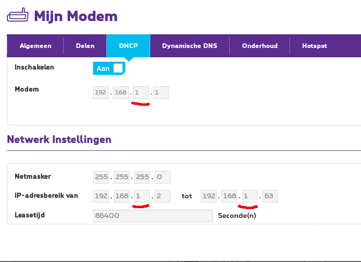
Task: Open the Dynamische DNS tab
Action: click(x=190, y=46)
